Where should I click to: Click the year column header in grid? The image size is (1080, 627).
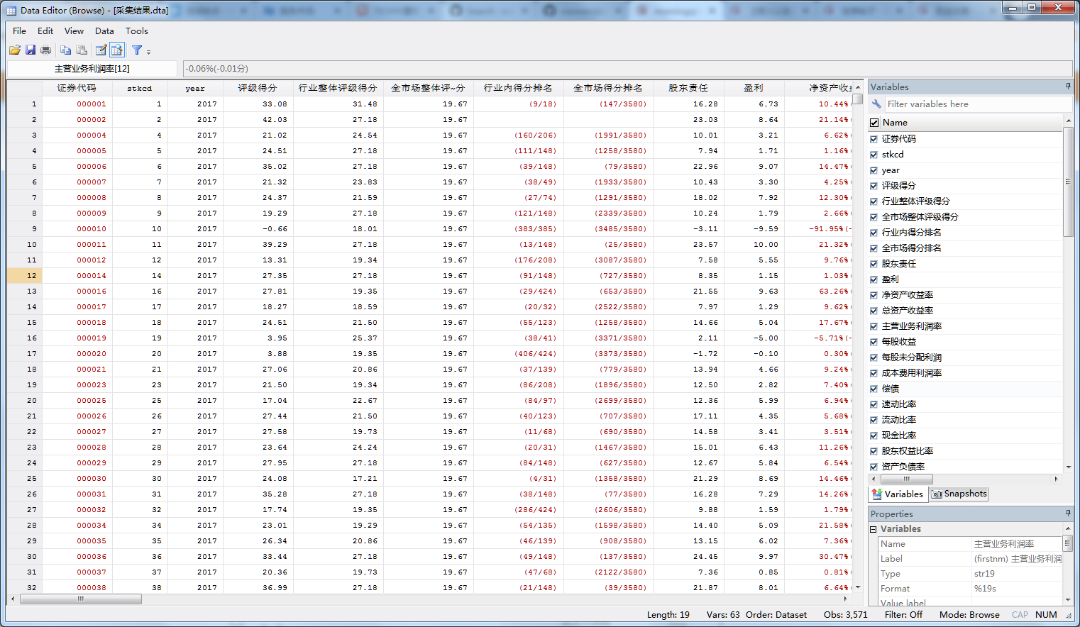(x=195, y=88)
